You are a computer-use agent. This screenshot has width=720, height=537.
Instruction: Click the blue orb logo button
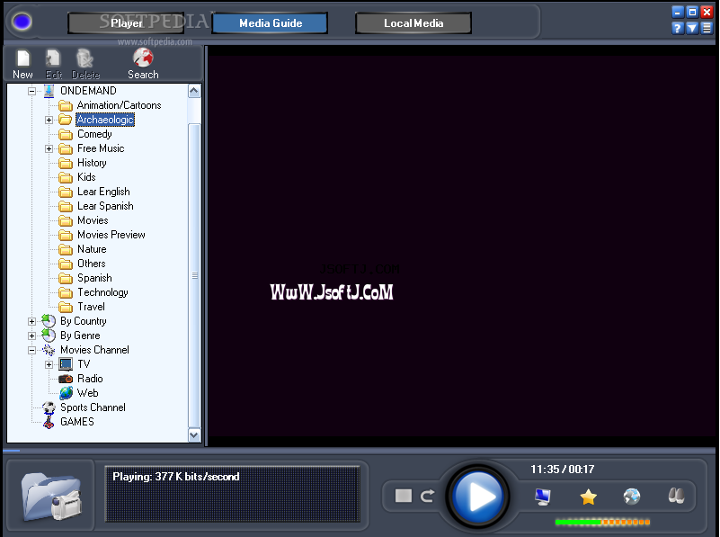pos(22,22)
